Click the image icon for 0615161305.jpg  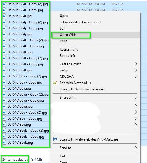pyautogui.click(x=4, y=88)
